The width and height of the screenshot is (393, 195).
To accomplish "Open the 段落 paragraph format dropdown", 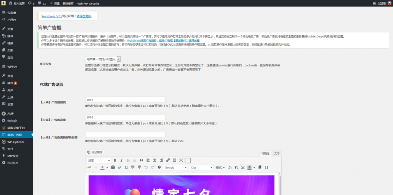I will tap(99, 160).
